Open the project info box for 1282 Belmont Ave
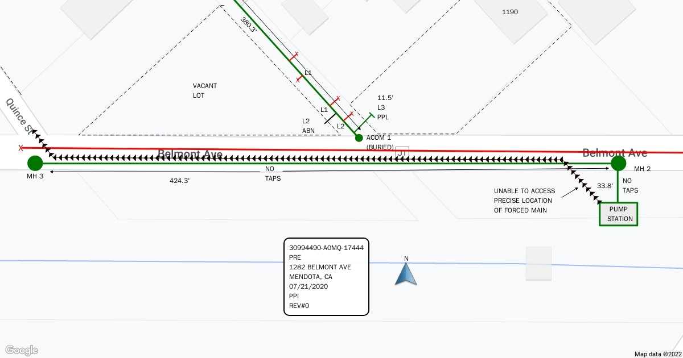This screenshot has width=683, height=358. [x=326, y=277]
